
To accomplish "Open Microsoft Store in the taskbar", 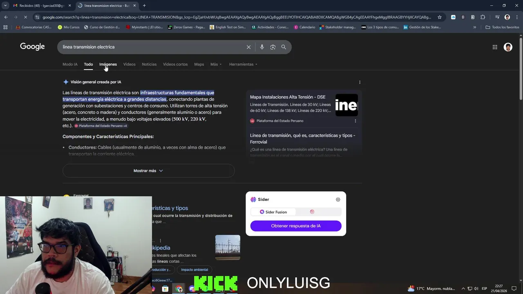I will tap(165, 289).
